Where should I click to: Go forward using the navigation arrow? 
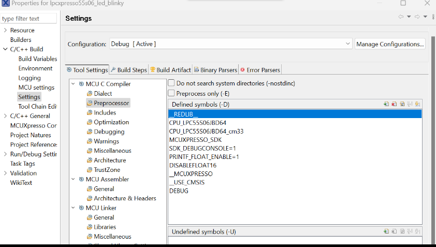point(417,17)
